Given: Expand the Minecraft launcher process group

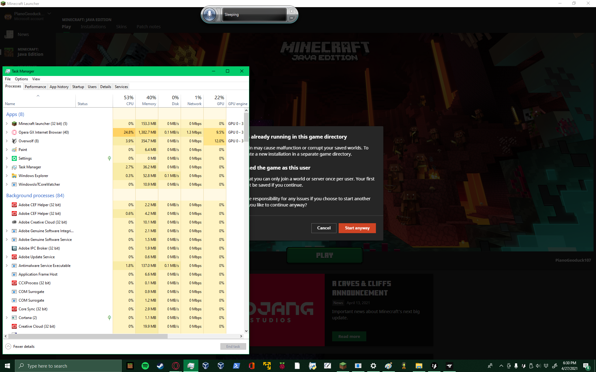Looking at the screenshot, I should (7, 124).
